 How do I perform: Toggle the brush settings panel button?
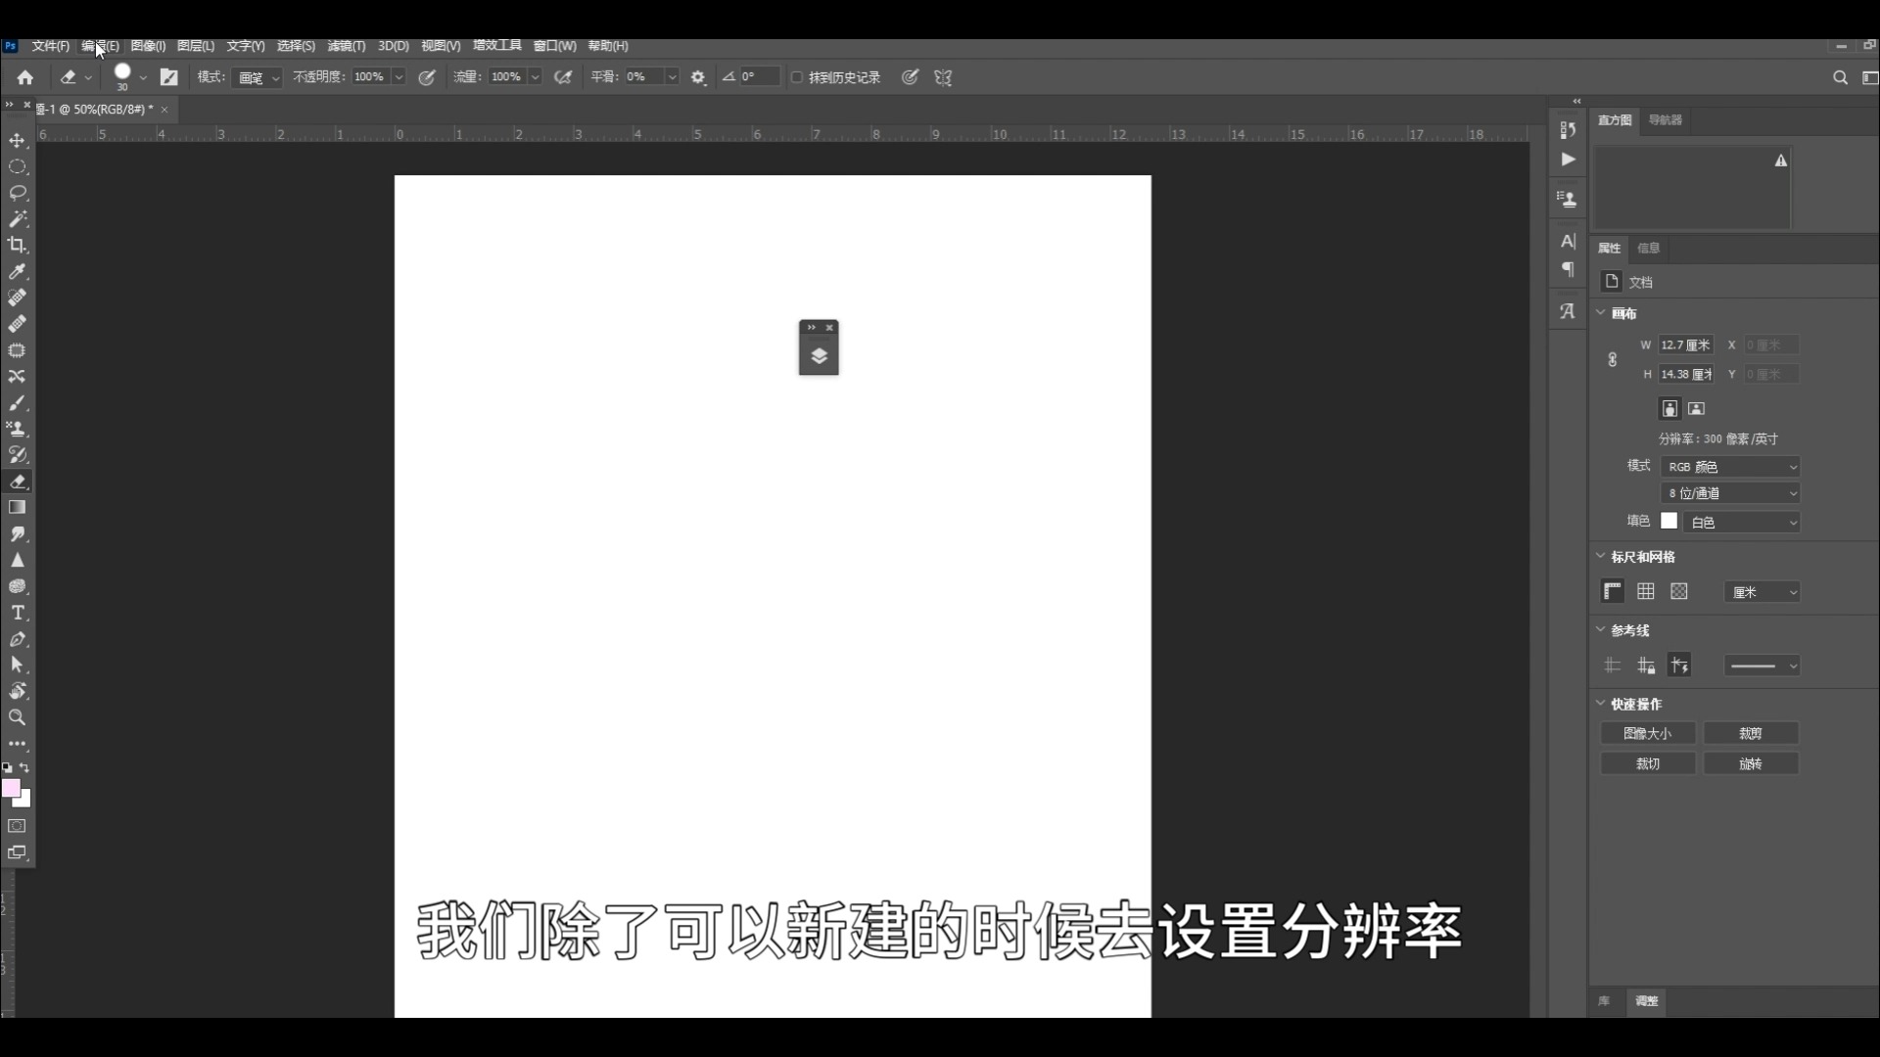pyautogui.click(x=169, y=77)
